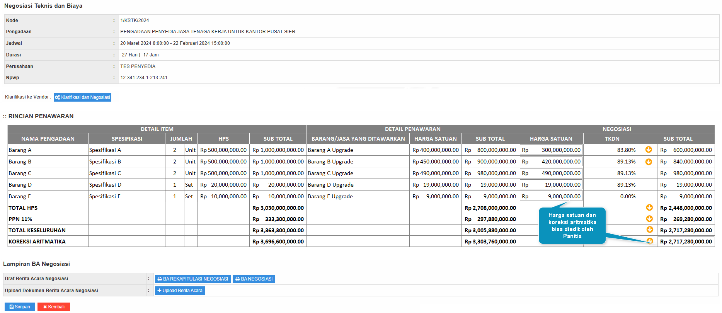
Task: Open the Klarifikasi dan Negosiasi button
Action: [x=82, y=97]
